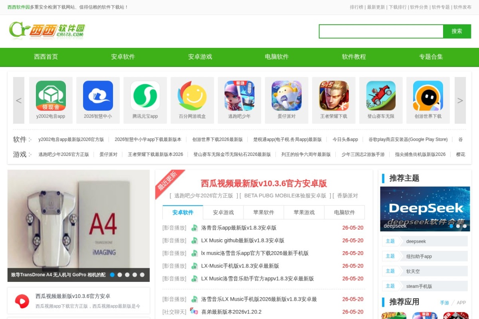Open 软件分类 link at top

419,7
